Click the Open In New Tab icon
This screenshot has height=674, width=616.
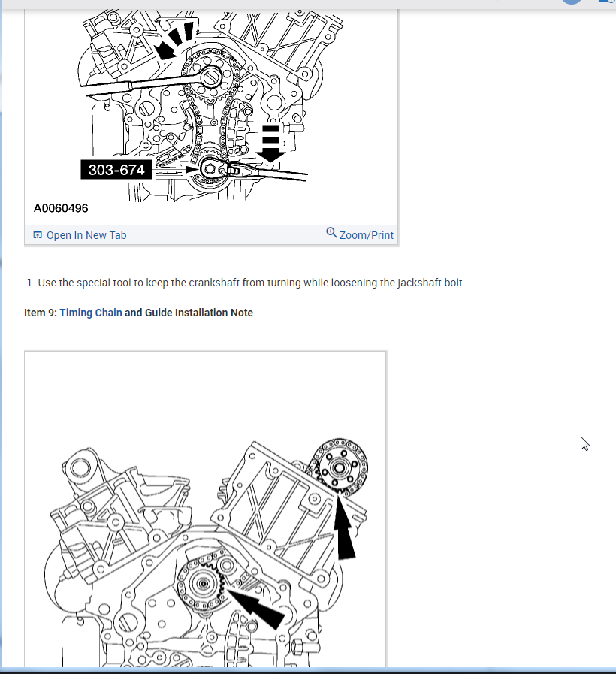pos(38,235)
